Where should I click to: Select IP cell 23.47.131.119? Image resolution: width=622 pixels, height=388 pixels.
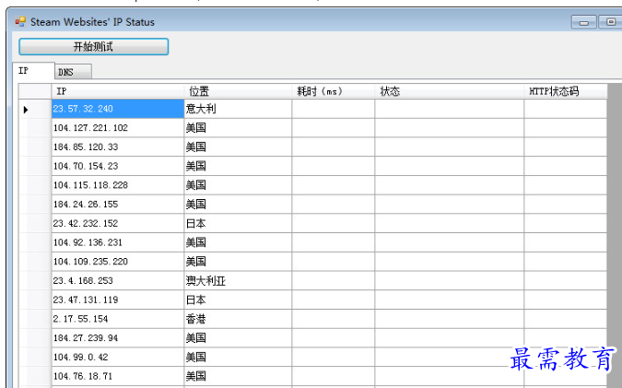click(118, 300)
